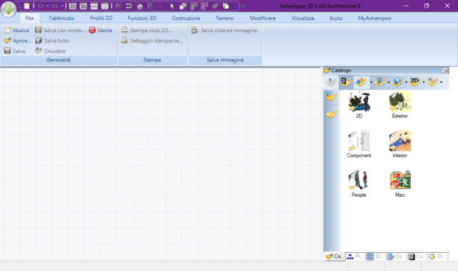Open the Misc catalog folder
This screenshot has width=458, height=271.
400,183
